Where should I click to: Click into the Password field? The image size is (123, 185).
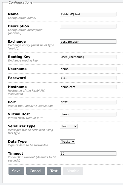pos(88,78)
